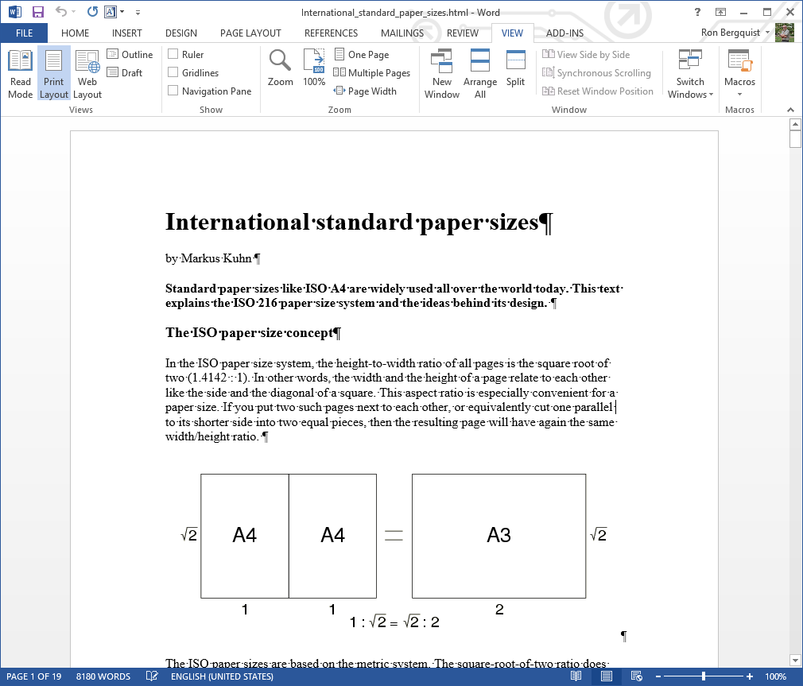Open the FILE tab
The height and width of the screenshot is (686, 803).
tap(24, 33)
